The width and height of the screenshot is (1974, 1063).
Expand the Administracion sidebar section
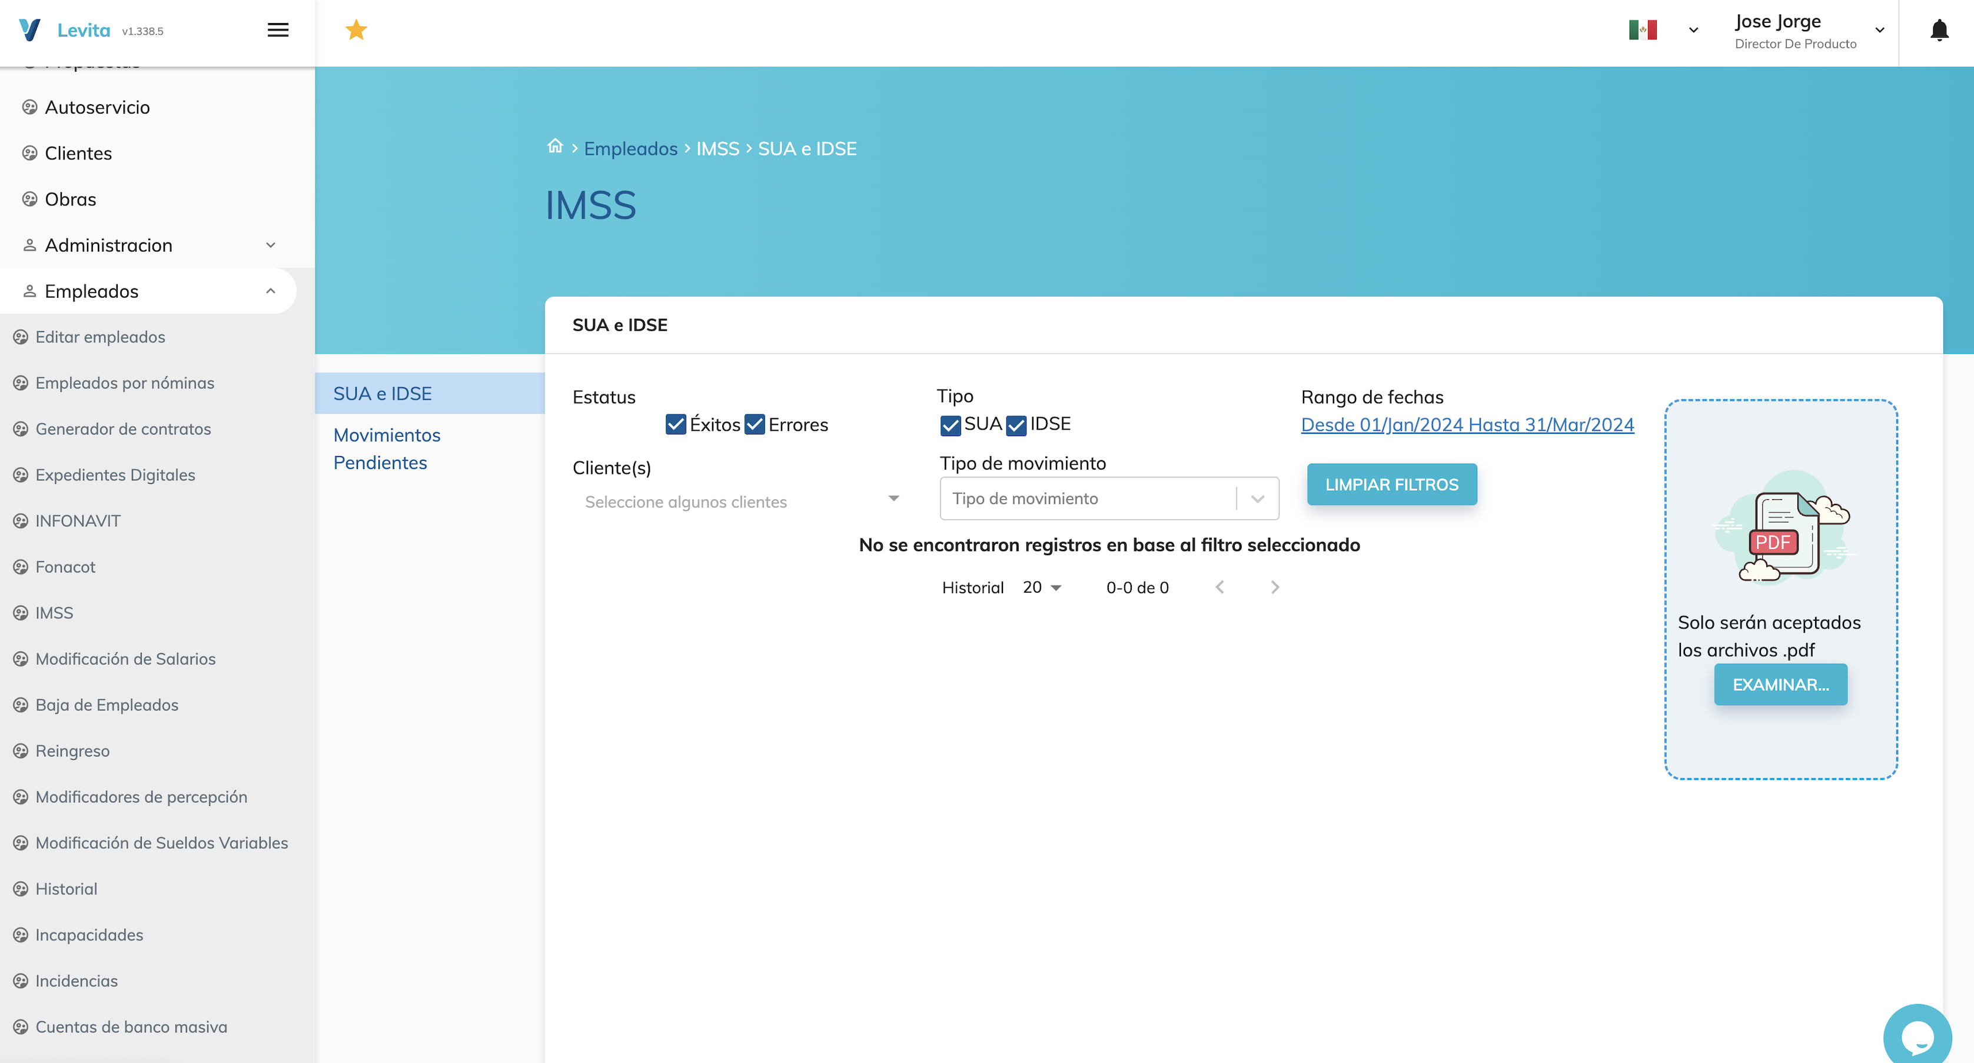click(149, 245)
